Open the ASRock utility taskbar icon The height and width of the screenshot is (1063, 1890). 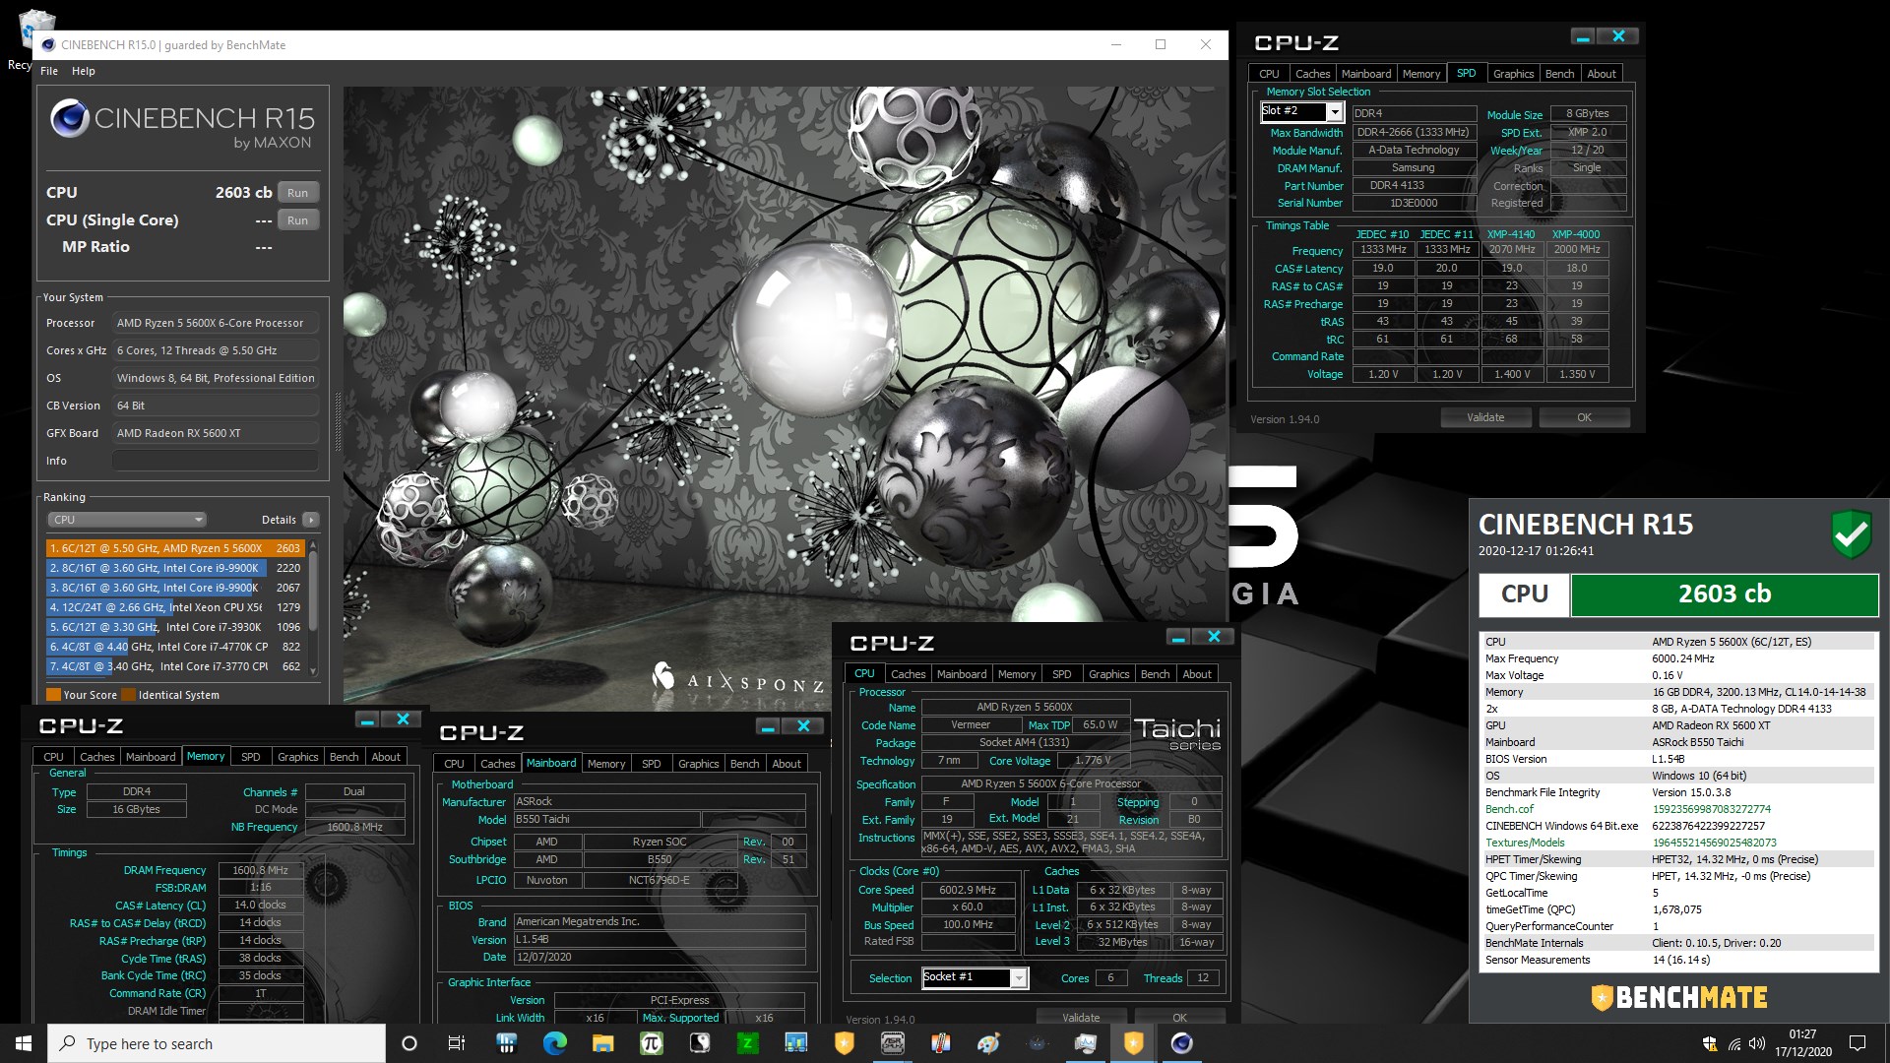893,1043
